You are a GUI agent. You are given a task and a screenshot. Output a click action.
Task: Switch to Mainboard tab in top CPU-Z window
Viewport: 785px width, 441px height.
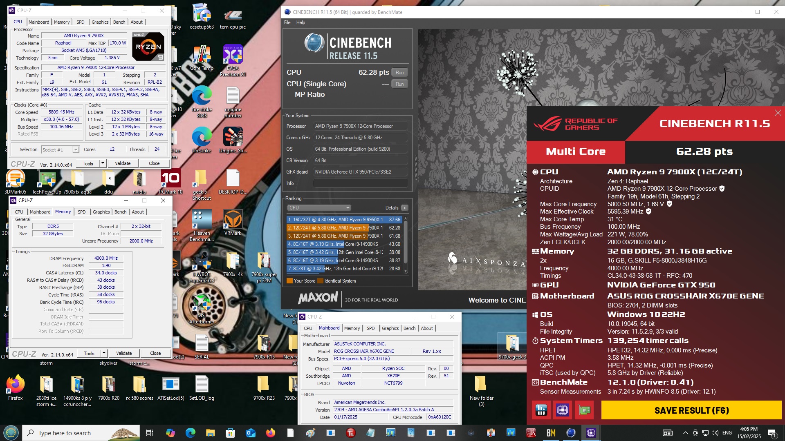[x=39, y=22]
